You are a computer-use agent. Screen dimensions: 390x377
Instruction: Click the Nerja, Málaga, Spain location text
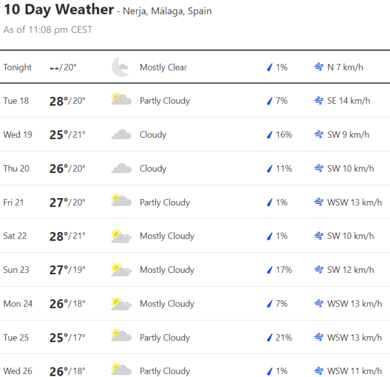pyautogui.click(x=167, y=11)
